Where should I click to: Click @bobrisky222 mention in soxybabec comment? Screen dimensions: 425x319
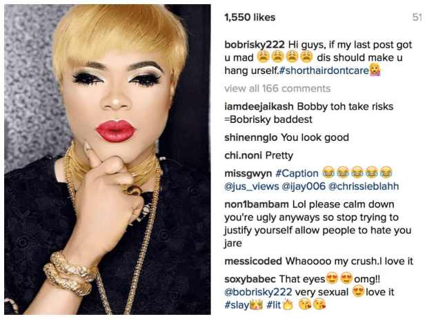pyautogui.click(x=258, y=292)
